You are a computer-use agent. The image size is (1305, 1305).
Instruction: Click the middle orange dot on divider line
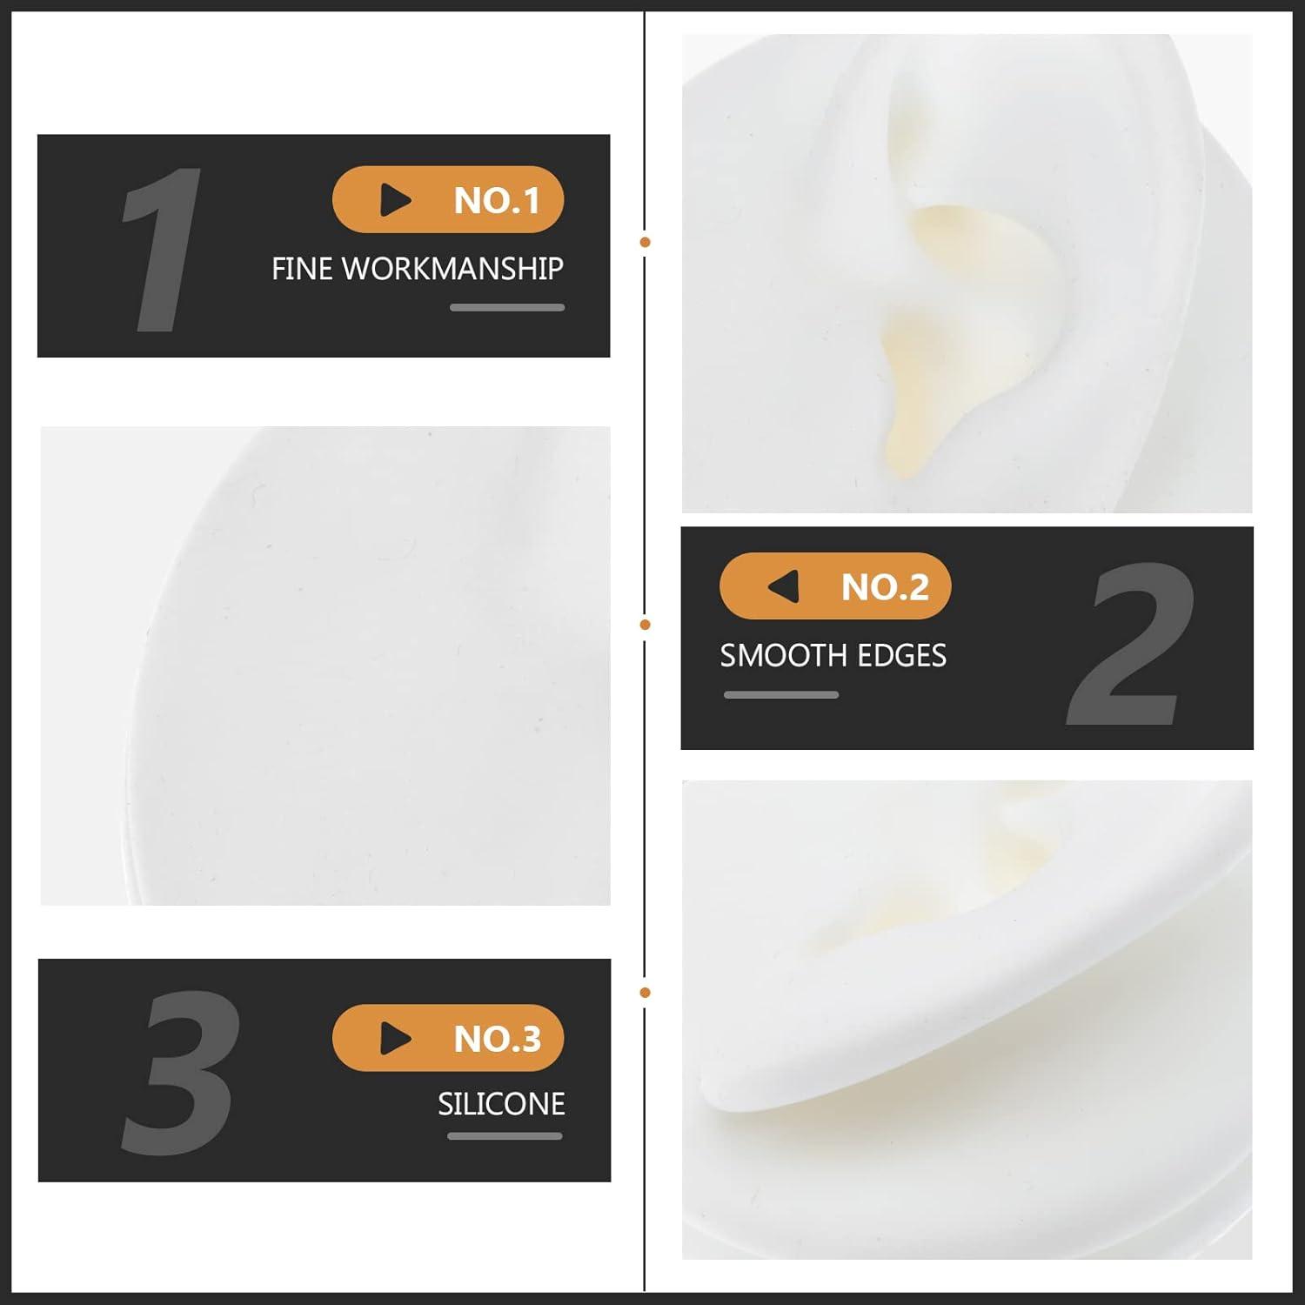pos(645,625)
